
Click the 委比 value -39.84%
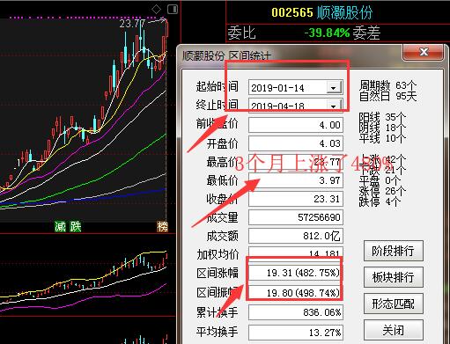click(327, 33)
